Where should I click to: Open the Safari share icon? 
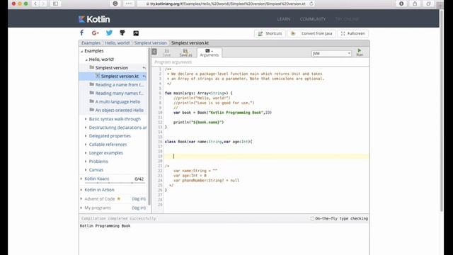(x=415, y=4)
